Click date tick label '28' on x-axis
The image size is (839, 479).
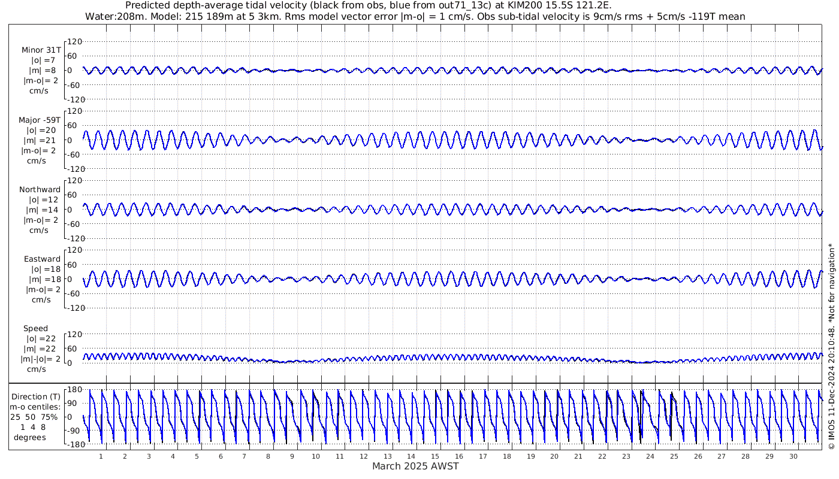[x=746, y=456]
